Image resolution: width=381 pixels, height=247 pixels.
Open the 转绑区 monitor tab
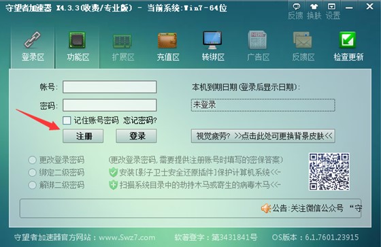click(213, 47)
